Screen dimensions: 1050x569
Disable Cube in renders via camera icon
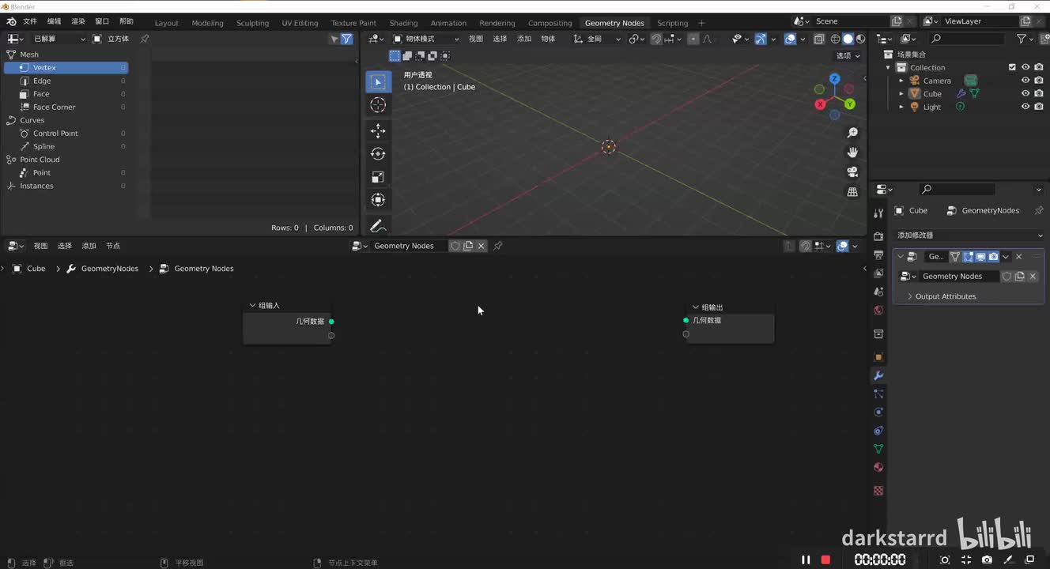click(1038, 93)
